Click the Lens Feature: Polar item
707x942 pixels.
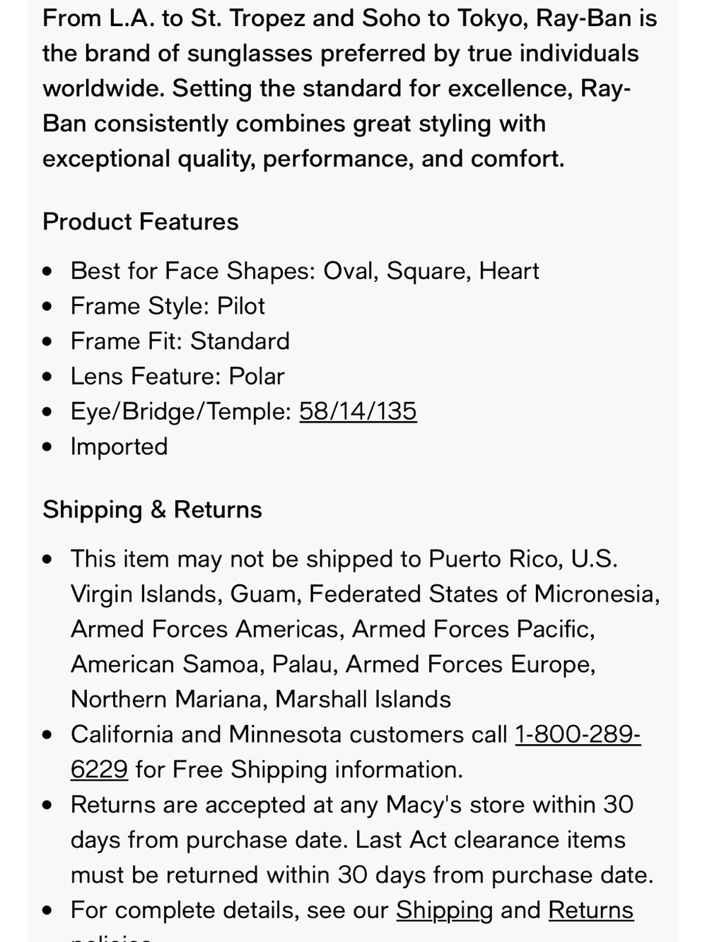coord(177,376)
